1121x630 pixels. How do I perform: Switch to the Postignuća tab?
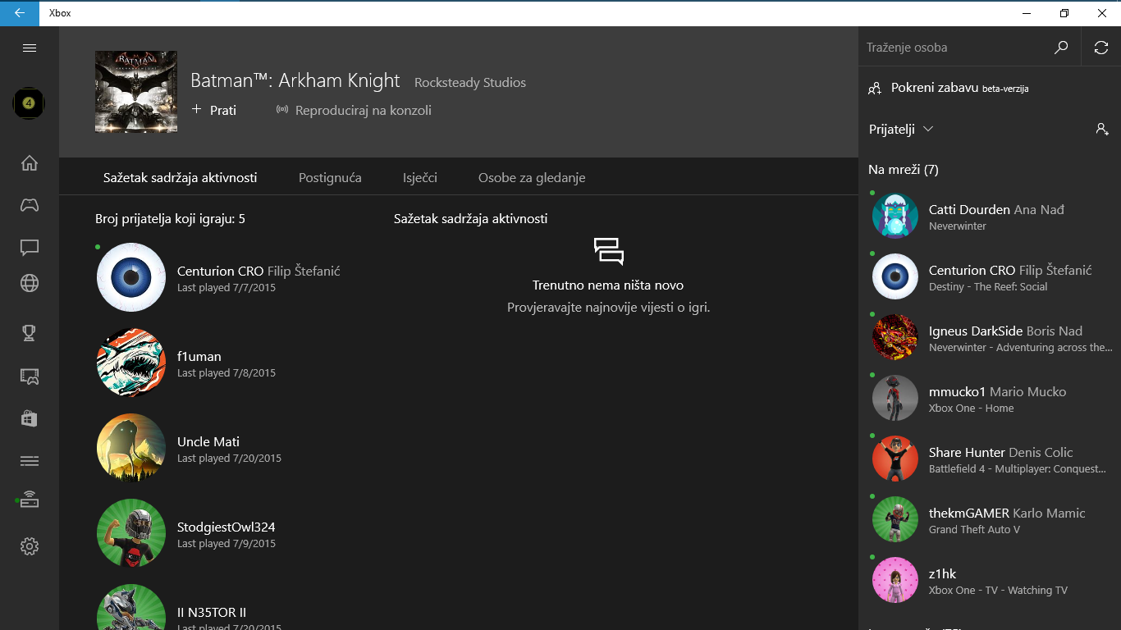coord(330,177)
